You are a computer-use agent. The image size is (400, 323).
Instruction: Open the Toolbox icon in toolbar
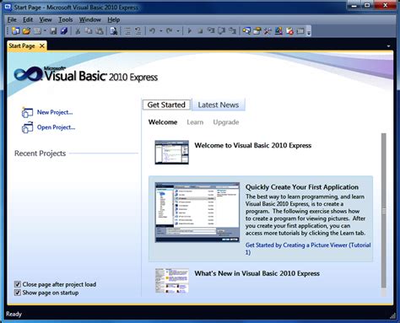pyautogui.click(x=268, y=30)
